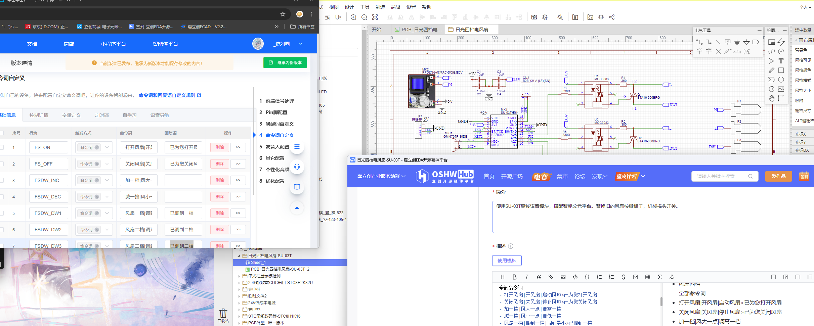The height and width of the screenshot is (326, 814).
Task: Open trigger type dropdown for FS_OFF
Action: pyautogui.click(x=107, y=164)
